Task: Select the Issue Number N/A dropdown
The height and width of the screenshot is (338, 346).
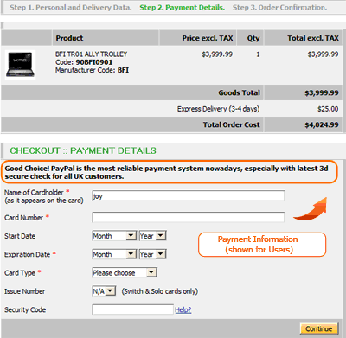Action: click(x=104, y=291)
